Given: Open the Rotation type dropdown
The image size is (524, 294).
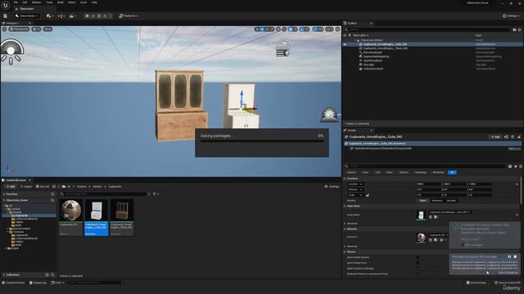Looking at the screenshot, I should click(355, 189).
